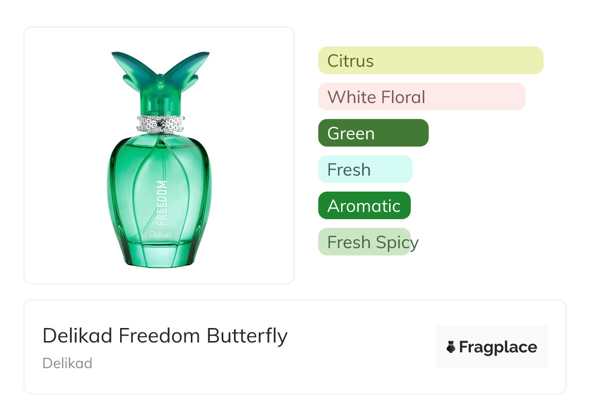
Task: Select the Fresh accord bar
Action: coord(365,169)
